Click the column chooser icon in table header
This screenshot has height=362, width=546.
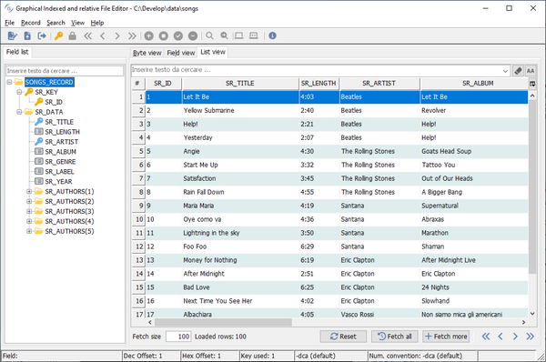[x=532, y=84]
